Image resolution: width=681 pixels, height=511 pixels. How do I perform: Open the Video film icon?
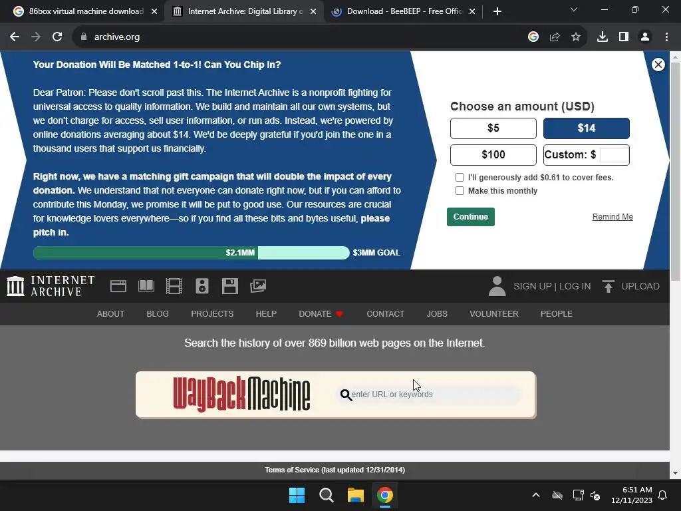[x=174, y=286]
